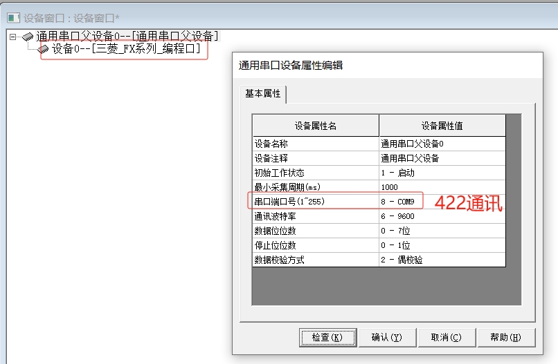Screen dimensions: 558x364
Task: Open the 串口端口号 COM9 value dropdown
Action: [x=402, y=202]
